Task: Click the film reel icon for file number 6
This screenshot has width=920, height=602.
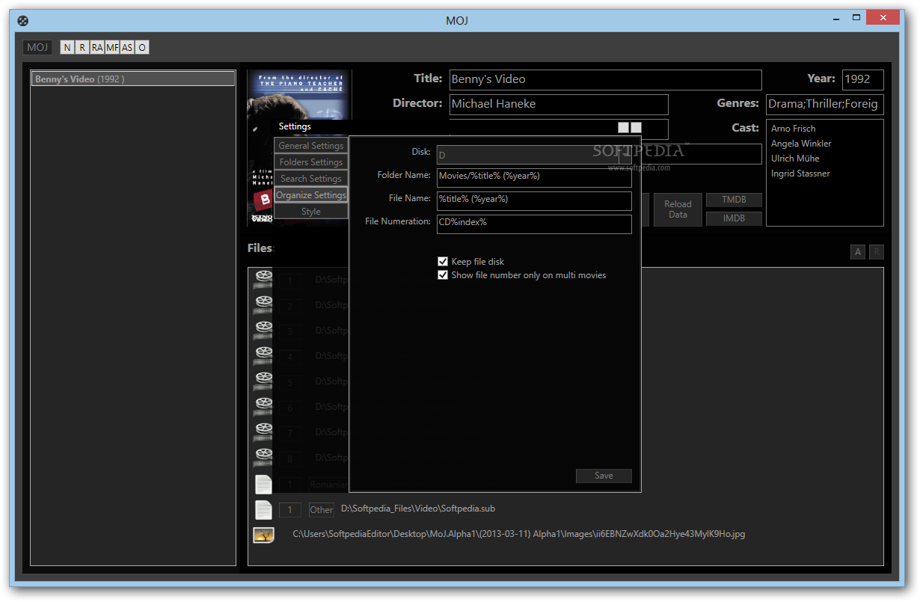Action: click(x=263, y=407)
